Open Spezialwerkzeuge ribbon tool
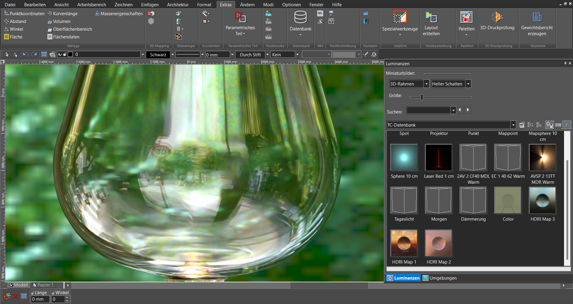573x304 pixels. (400, 24)
